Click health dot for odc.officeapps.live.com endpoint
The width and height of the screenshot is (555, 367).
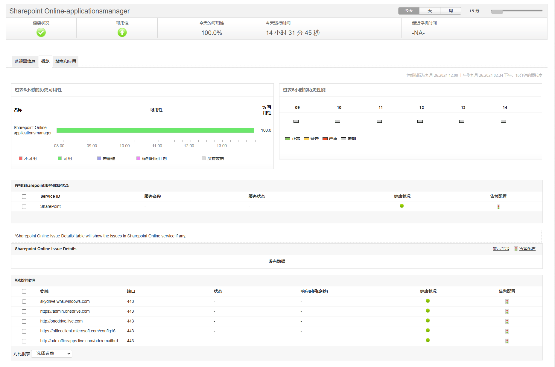pyautogui.click(x=428, y=340)
